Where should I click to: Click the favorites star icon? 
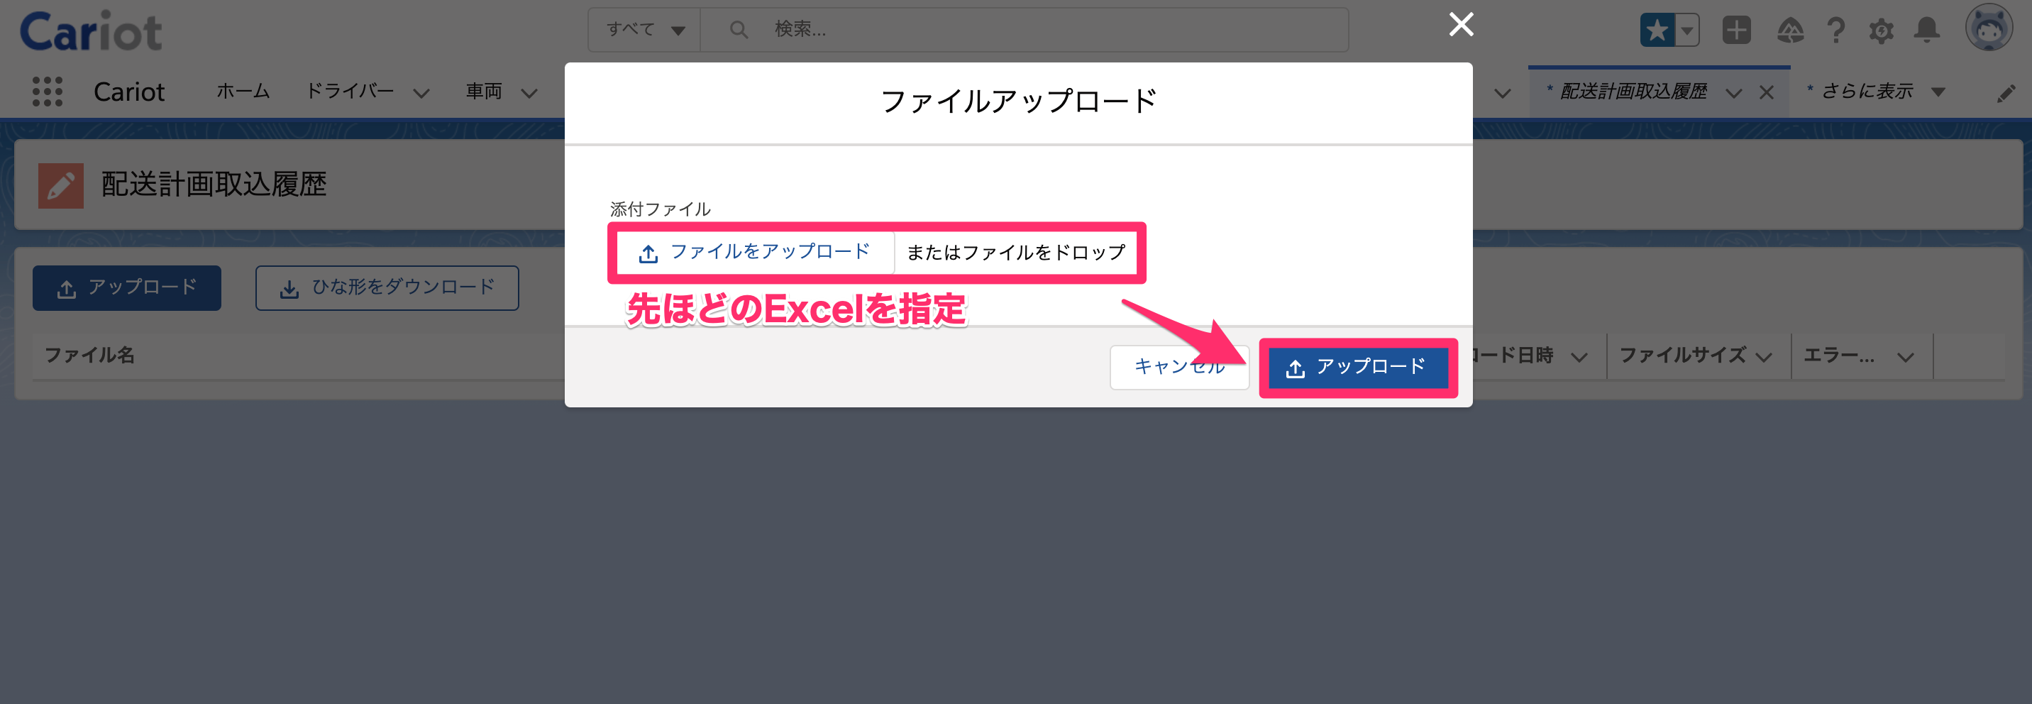coord(1657,31)
